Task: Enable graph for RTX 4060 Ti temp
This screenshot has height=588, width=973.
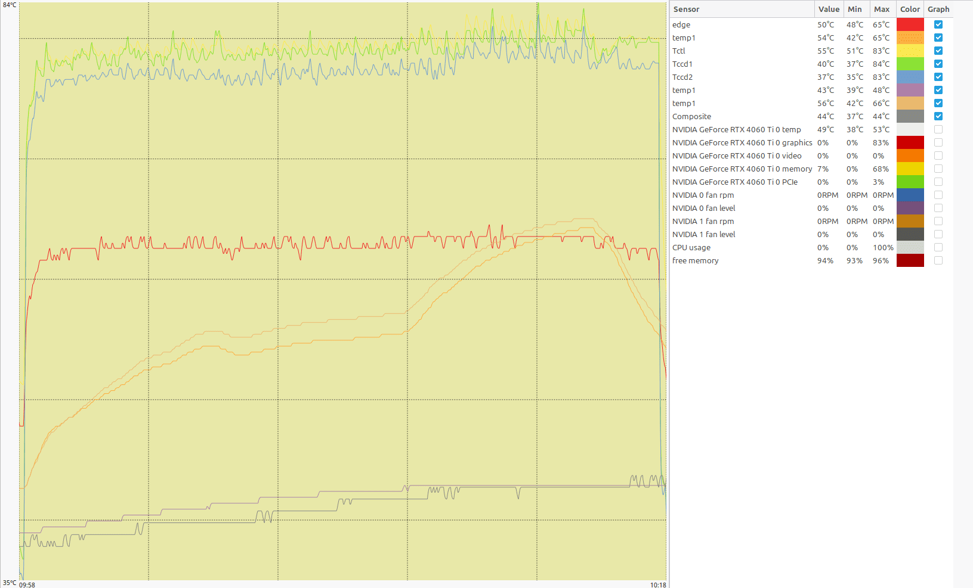Action: 938,129
